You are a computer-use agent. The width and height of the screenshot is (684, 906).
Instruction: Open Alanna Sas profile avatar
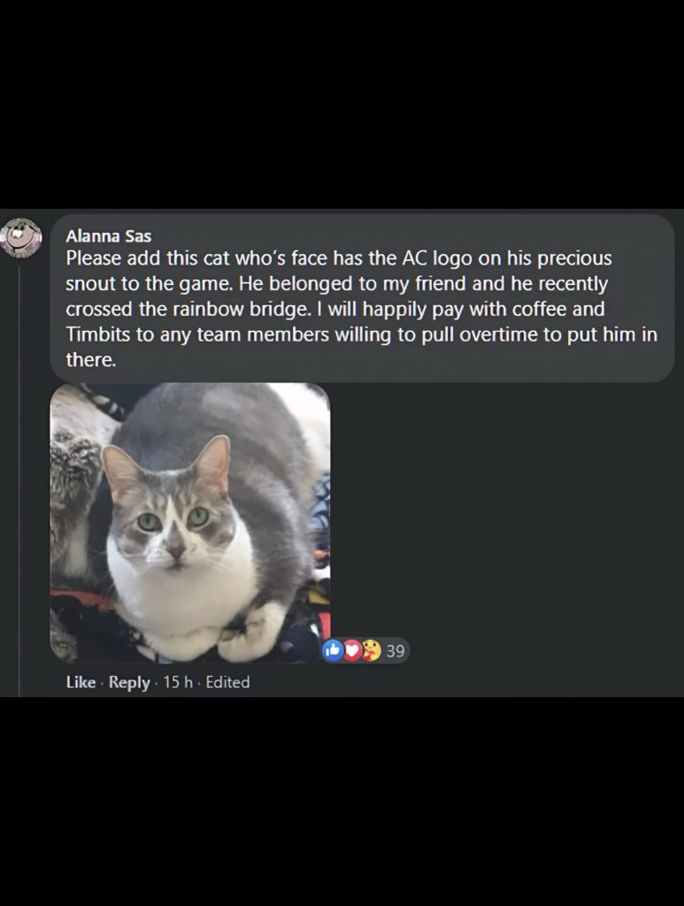click(21, 238)
